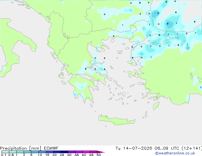This screenshot has width=202, height=156.
Task: Pick the 10–15 mm legend swatch
Action: [x=42, y=152]
